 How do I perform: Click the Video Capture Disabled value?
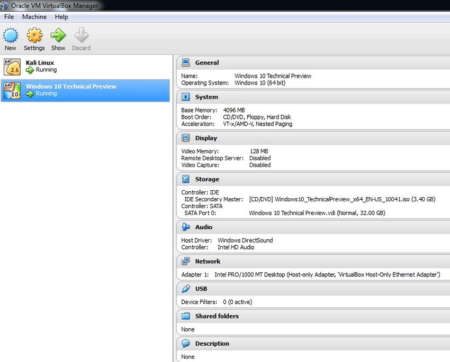(260, 165)
